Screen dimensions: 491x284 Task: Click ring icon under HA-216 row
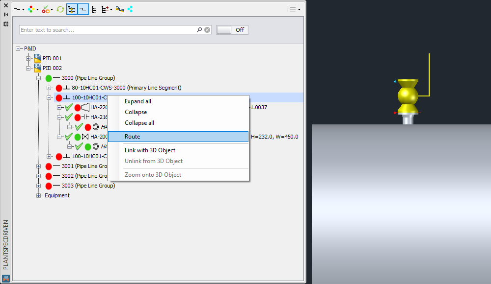coord(96,127)
